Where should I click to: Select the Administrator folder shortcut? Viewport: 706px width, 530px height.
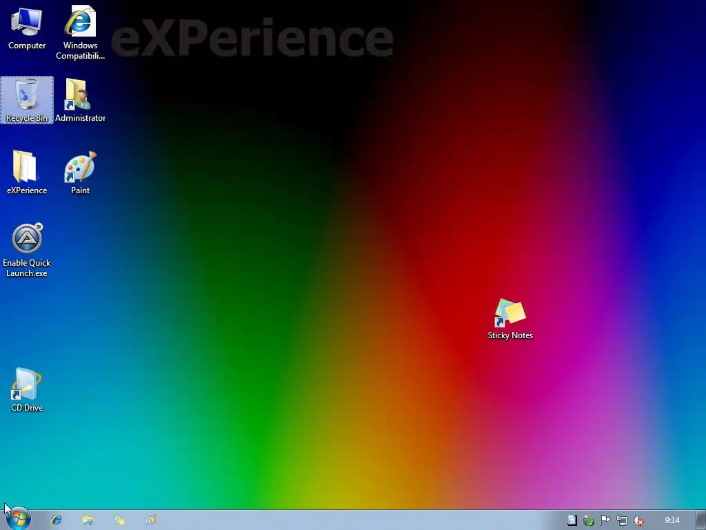[80, 100]
